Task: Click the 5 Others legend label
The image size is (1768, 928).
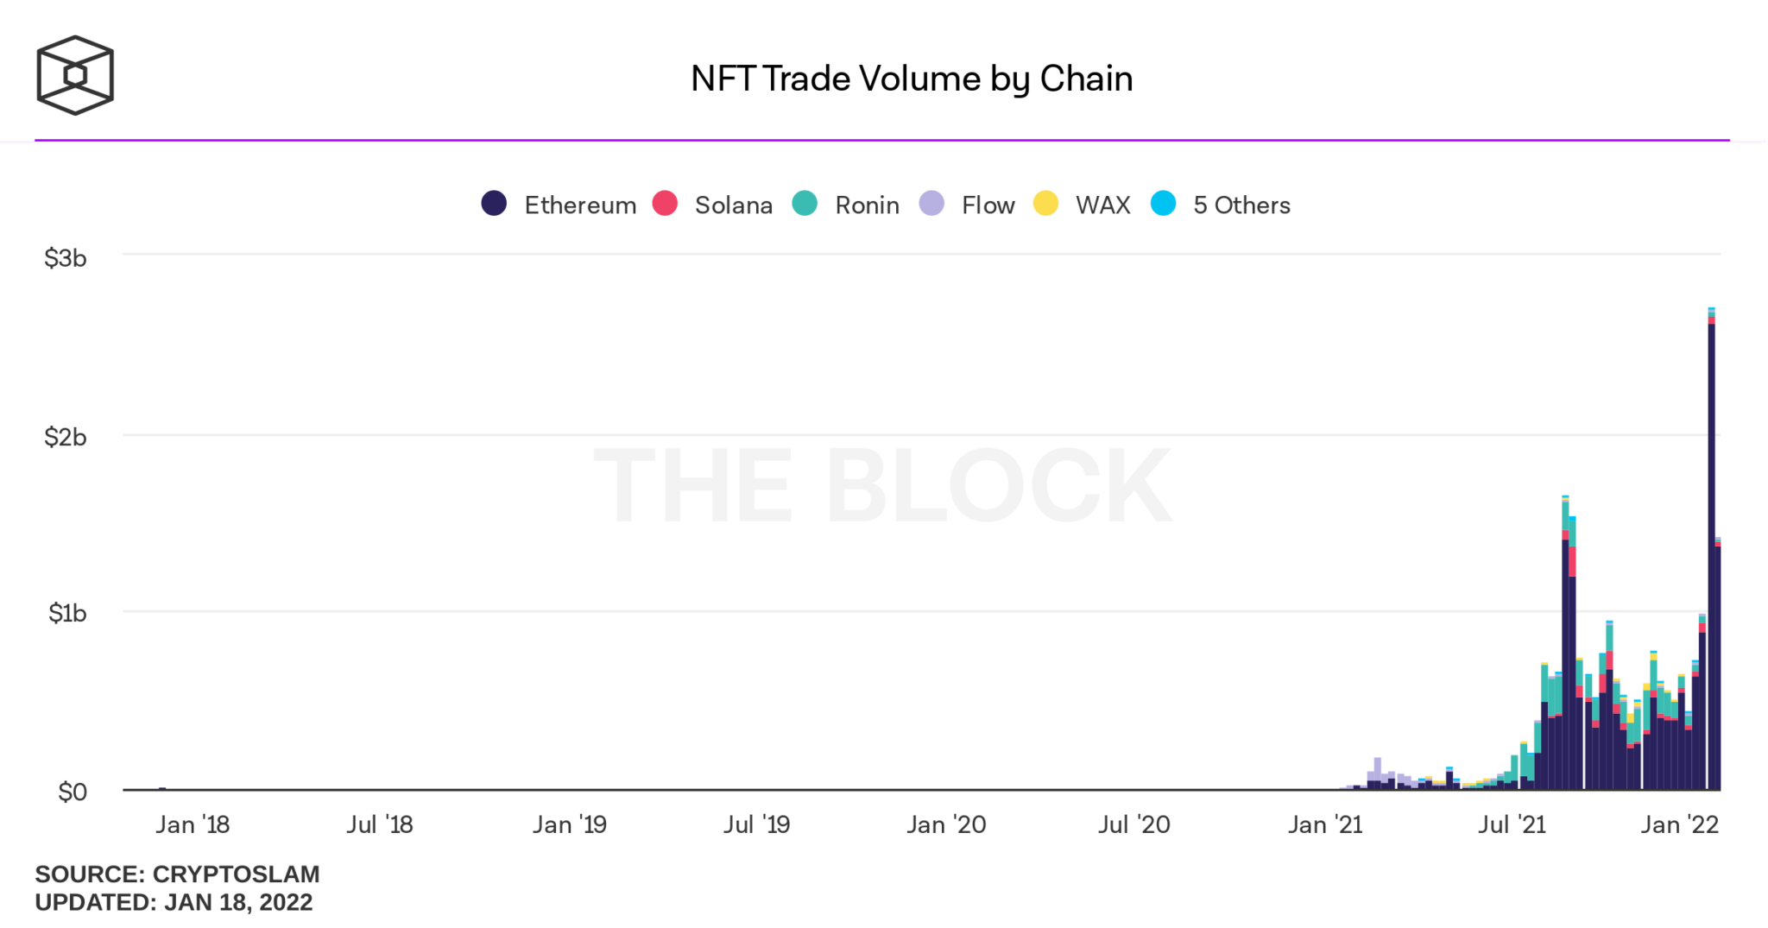Action: [x=1241, y=205]
